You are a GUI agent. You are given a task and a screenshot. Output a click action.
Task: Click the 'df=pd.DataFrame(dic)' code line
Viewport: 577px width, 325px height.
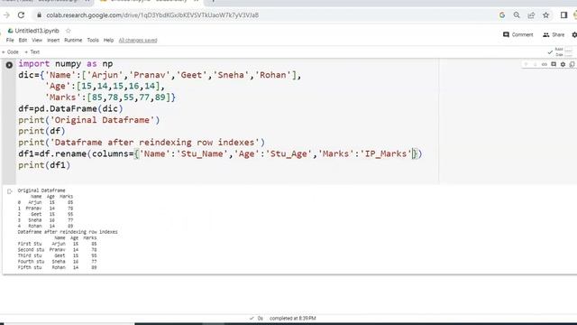(x=70, y=108)
